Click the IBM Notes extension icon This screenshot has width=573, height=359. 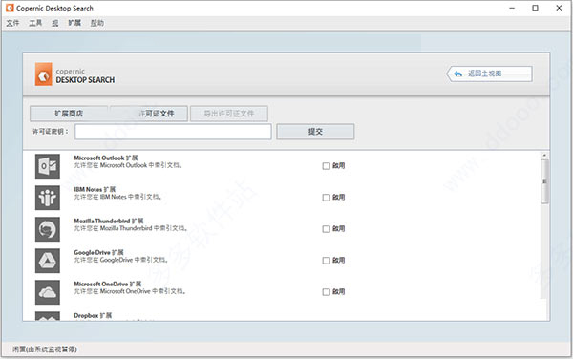coord(48,198)
